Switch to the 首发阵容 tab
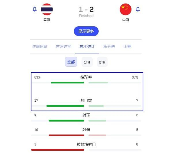 63,46
